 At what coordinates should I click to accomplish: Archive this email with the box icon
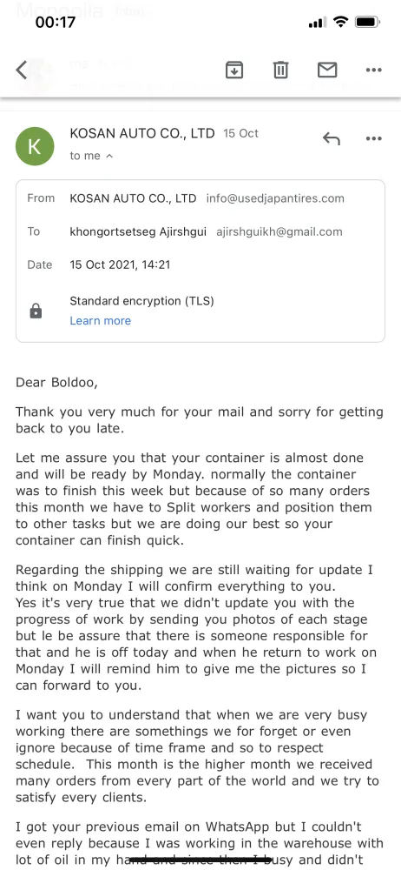coord(234,70)
